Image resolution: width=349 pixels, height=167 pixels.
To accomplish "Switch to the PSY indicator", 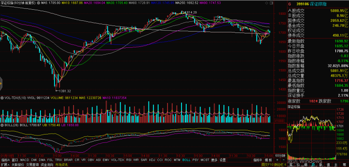I will point(195,160).
